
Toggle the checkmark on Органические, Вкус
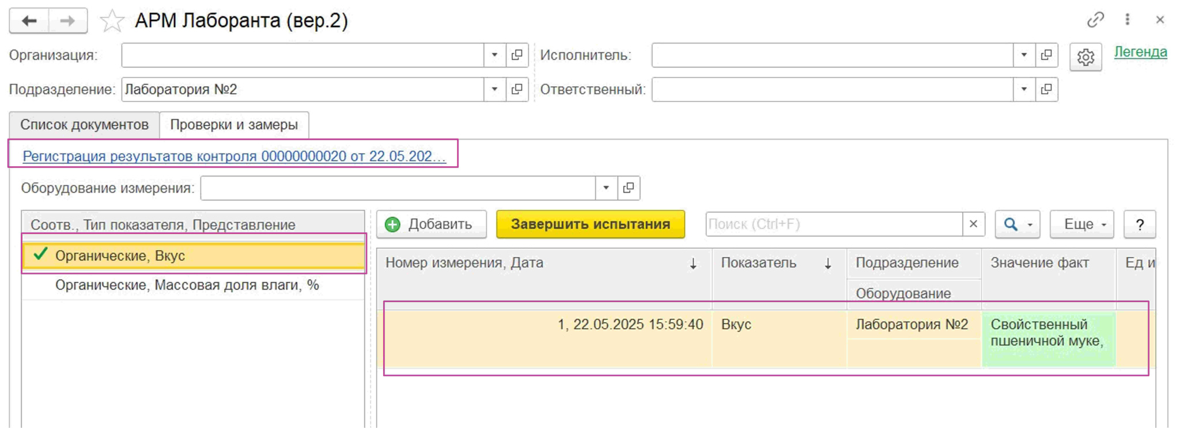40,254
